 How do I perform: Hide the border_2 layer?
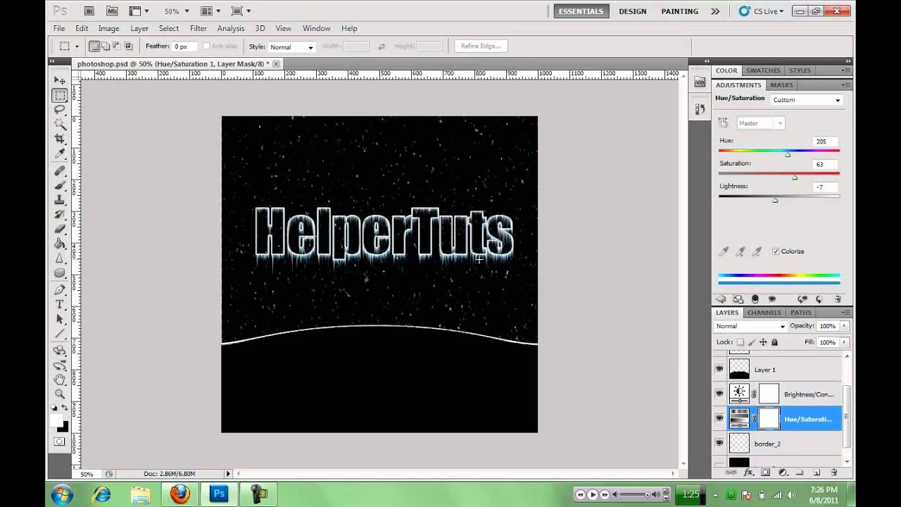[719, 443]
